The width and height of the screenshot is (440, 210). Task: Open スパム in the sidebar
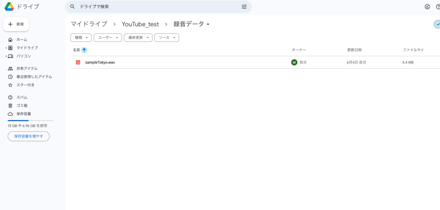click(x=22, y=97)
